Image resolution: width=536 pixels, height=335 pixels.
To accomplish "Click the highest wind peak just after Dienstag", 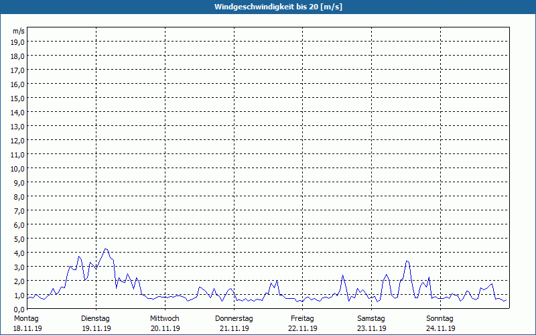I will tap(106, 249).
